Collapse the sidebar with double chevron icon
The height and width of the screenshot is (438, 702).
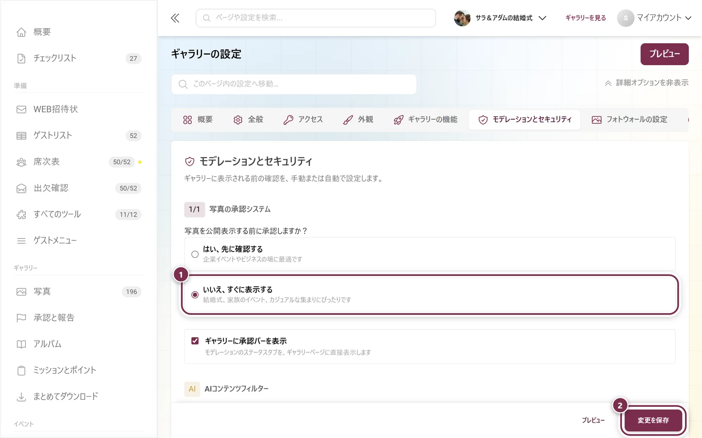(x=175, y=18)
